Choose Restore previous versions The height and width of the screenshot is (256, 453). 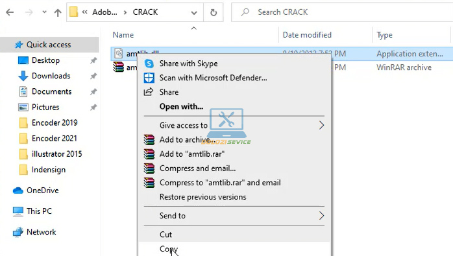(202, 197)
